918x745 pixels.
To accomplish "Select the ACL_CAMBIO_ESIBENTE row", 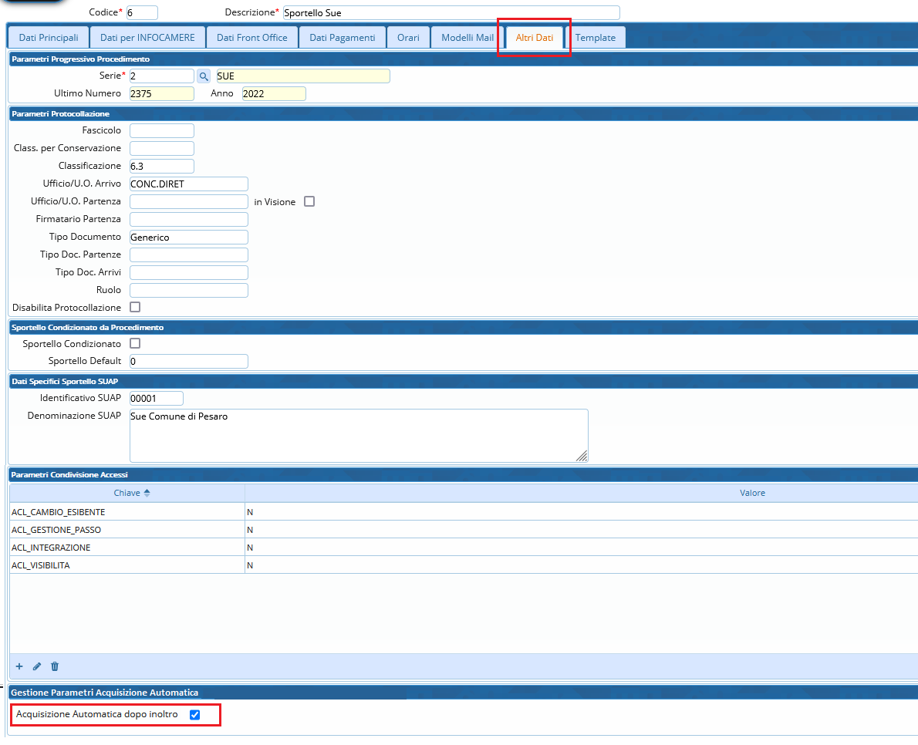I will tap(59, 512).
